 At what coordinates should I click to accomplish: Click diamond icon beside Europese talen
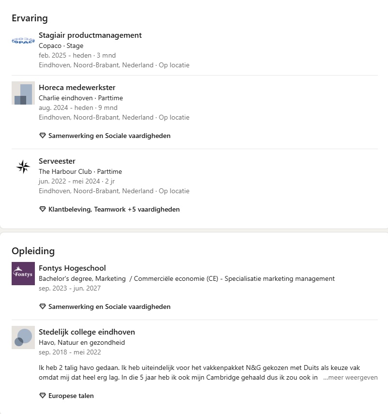point(43,396)
